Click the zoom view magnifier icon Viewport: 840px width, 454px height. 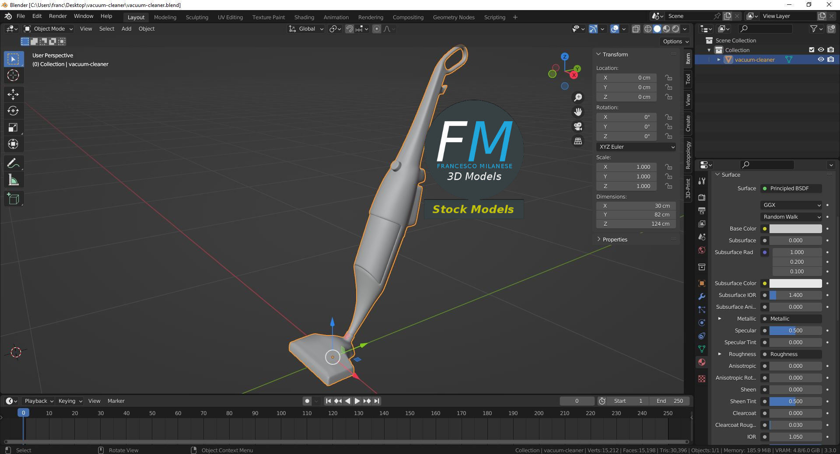pos(578,97)
